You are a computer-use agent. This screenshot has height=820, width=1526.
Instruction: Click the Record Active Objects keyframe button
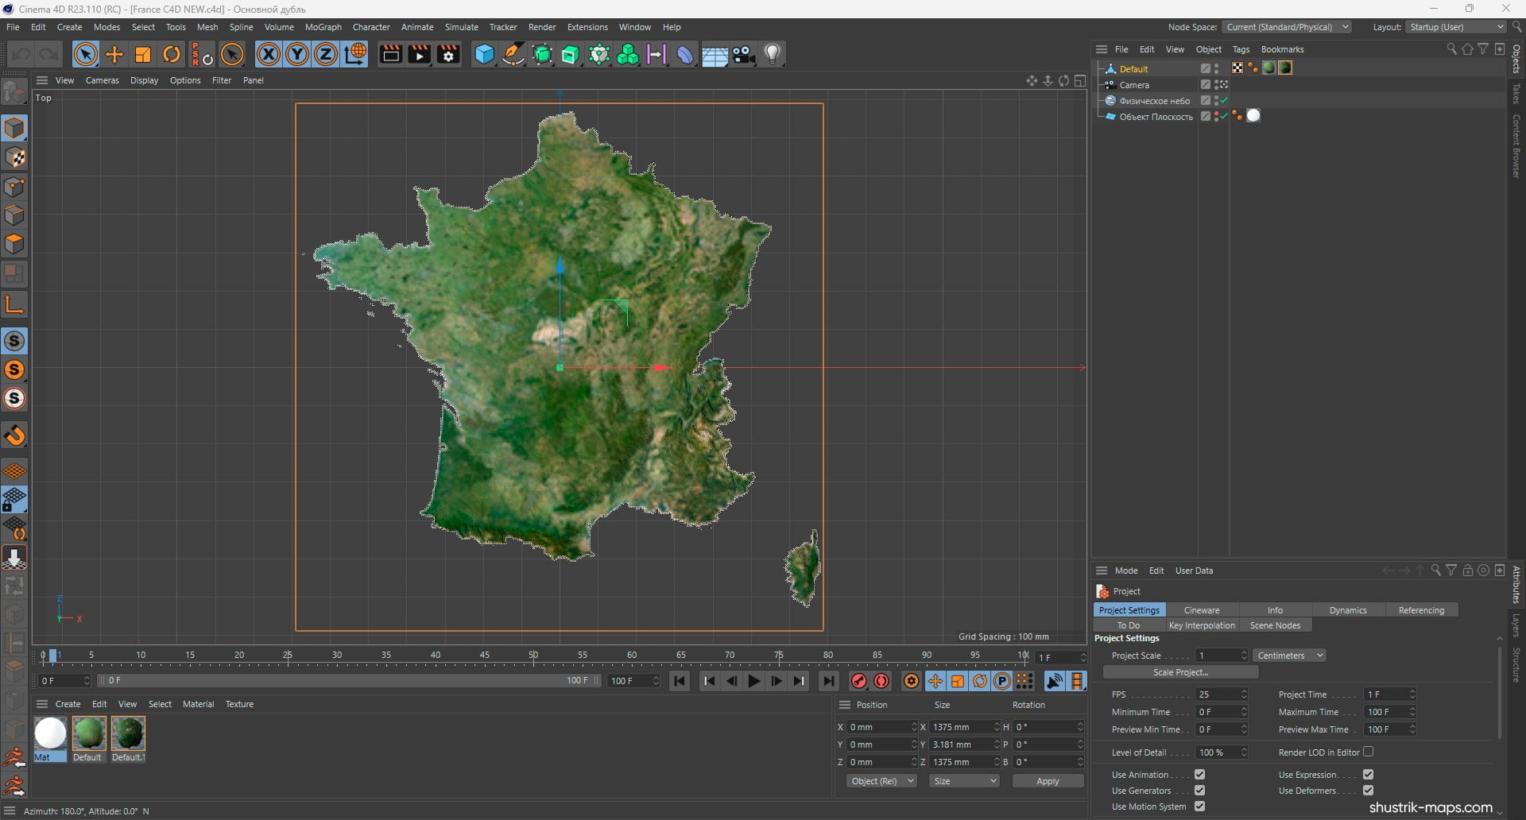pos(859,681)
